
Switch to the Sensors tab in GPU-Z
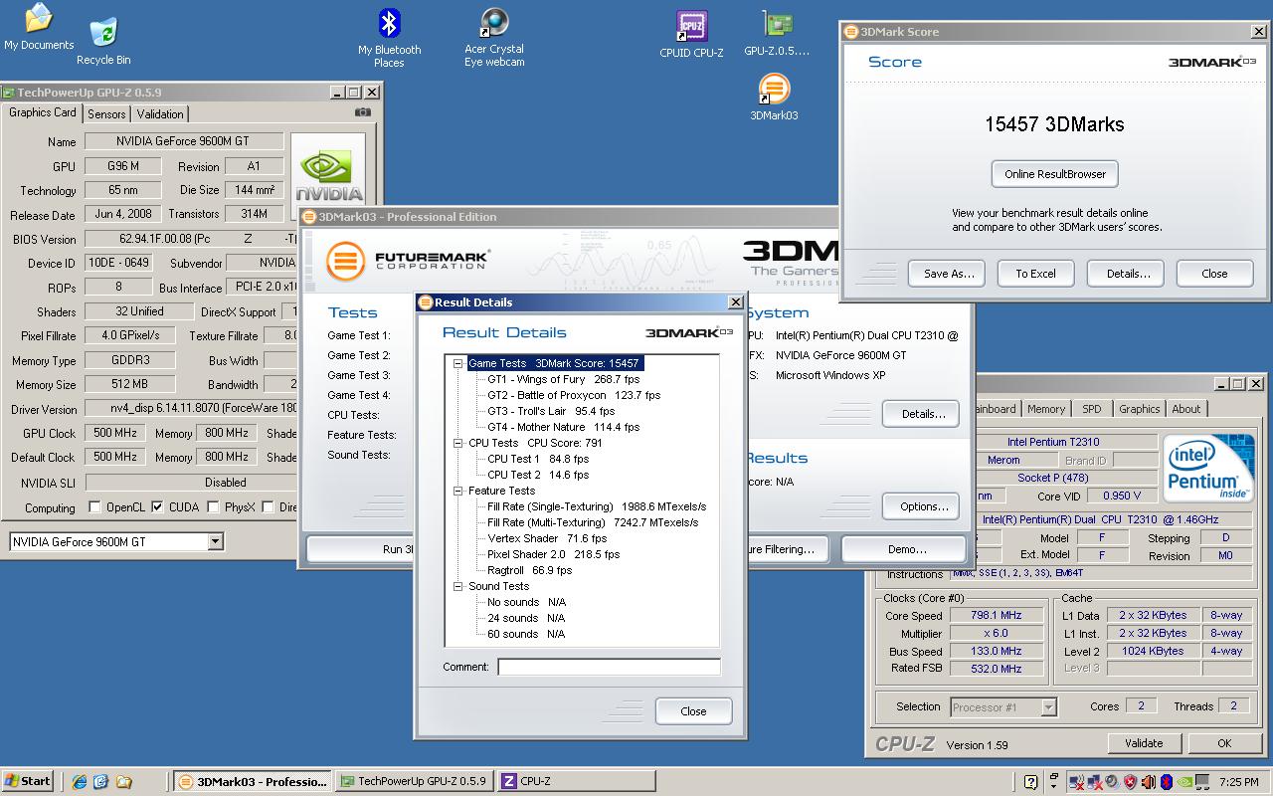point(106,114)
